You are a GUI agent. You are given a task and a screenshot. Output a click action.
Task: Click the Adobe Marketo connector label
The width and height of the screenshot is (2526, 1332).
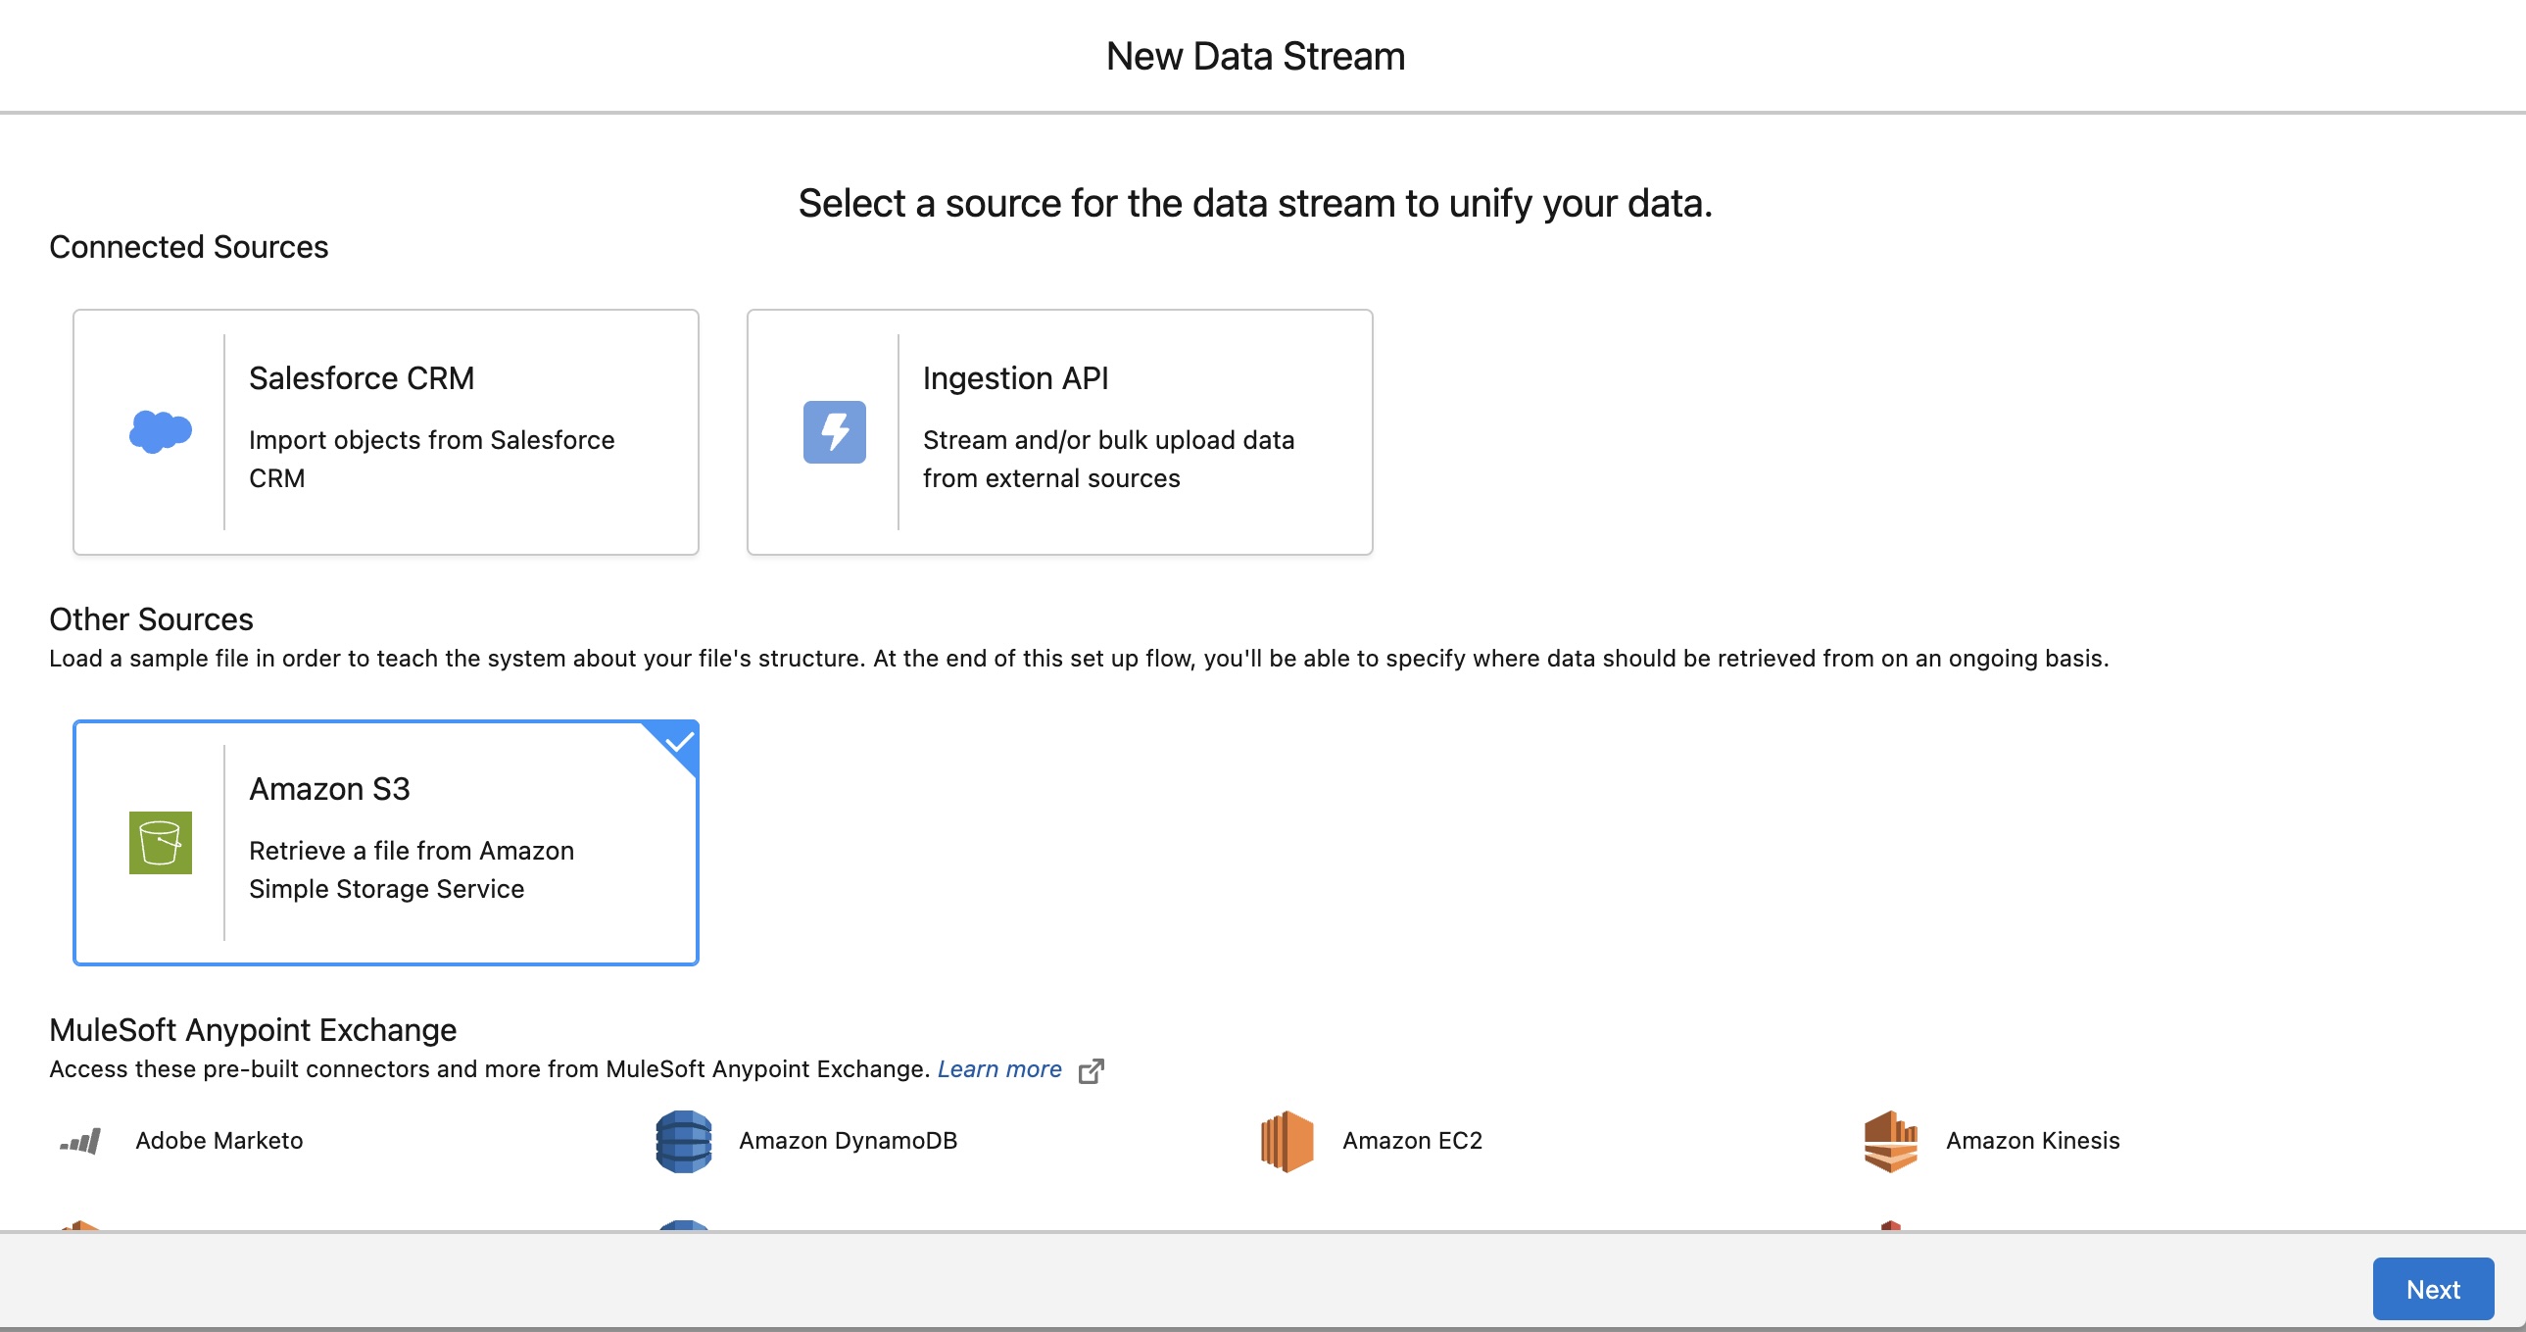pyautogui.click(x=219, y=1141)
